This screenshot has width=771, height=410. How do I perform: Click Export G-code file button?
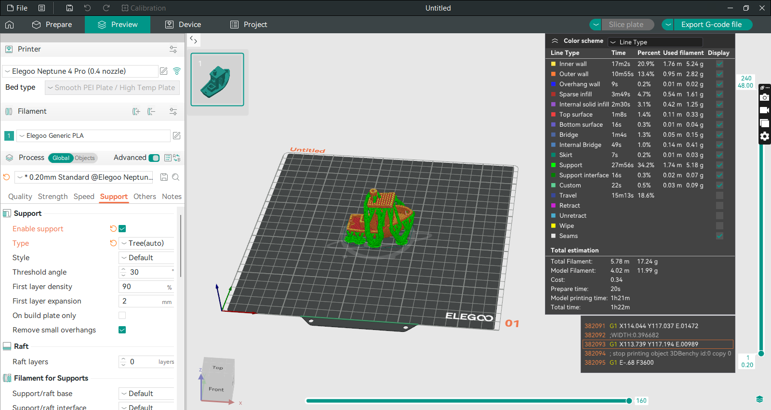click(x=713, y=25)
